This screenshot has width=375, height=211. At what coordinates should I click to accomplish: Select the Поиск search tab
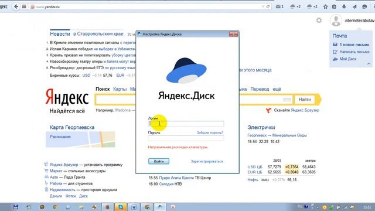click(103, 89)
